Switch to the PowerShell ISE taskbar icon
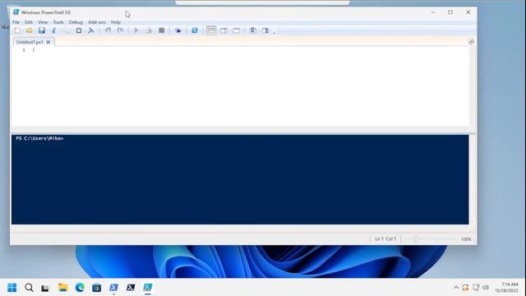This screenshot has width=526, height=296. pyautogui.click(x=148, y=288)
